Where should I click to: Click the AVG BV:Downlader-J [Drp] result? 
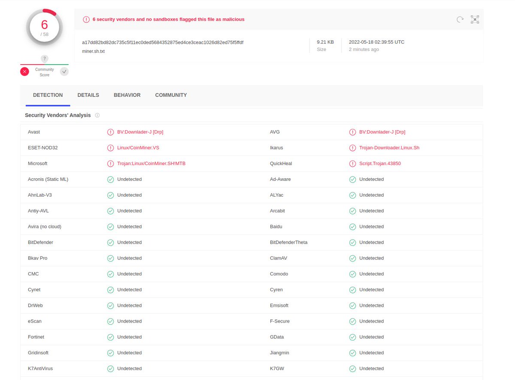click(382, 132)
